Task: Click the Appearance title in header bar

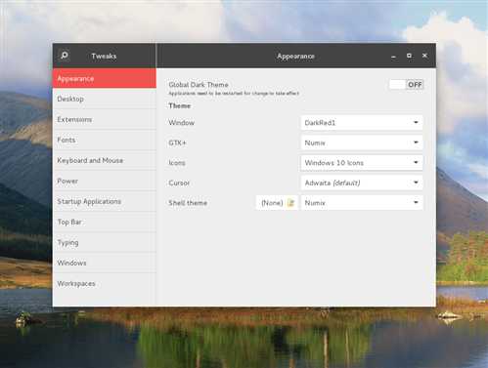Action: point(295,57)
